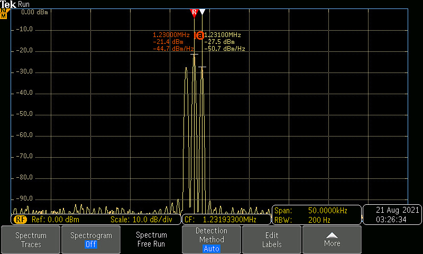
Task: Click the -40.0 axis label
Action: pos(24,93)
